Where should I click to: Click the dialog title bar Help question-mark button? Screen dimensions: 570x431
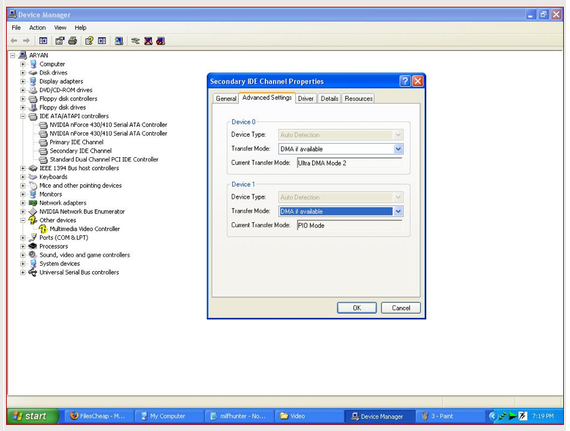tap(405, 81)
